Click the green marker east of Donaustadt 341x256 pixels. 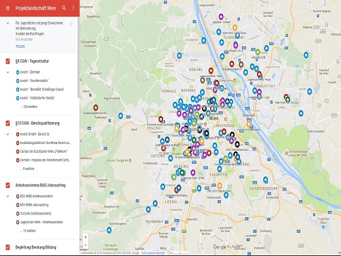click(x=288, y=99)
